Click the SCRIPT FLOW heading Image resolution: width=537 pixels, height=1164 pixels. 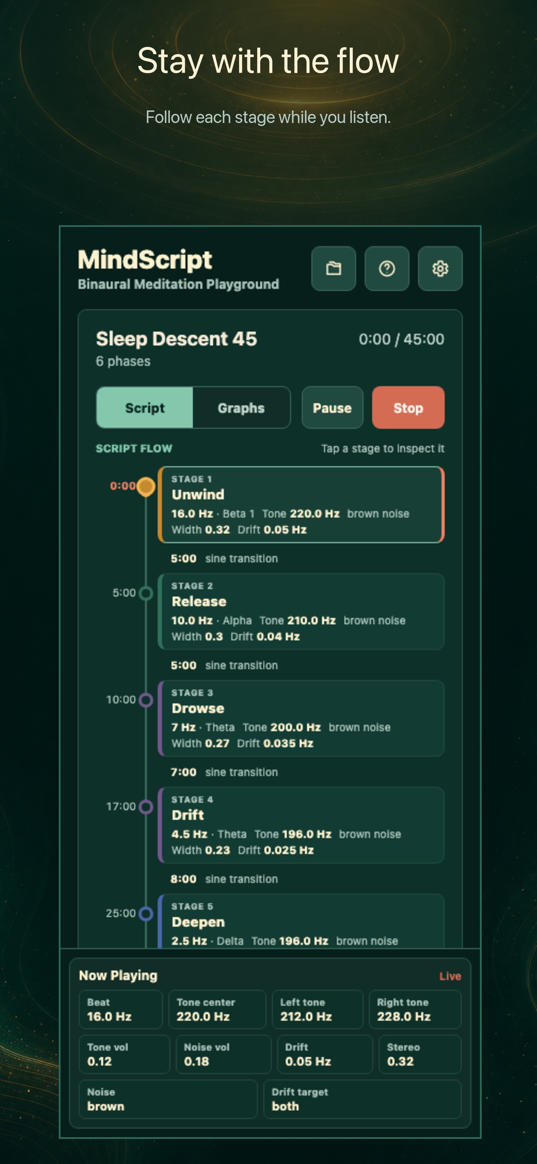pos(134,448)
